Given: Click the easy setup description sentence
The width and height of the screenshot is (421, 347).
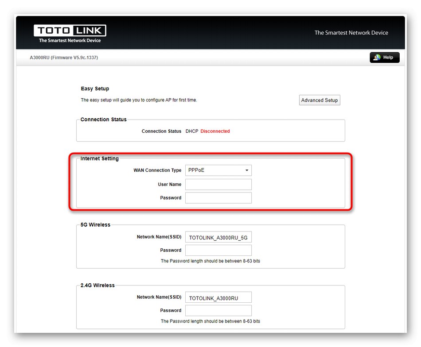Looking at the screenshot, I should (139, 100).
